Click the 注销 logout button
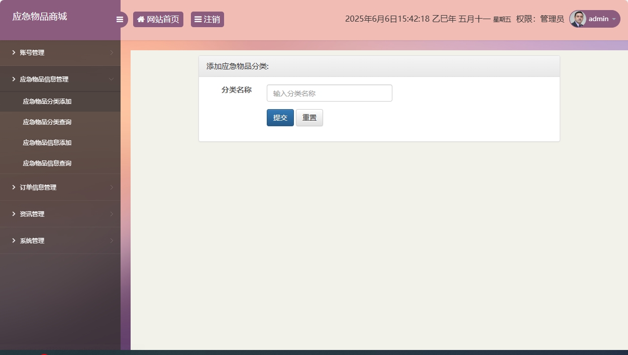The image size is (628, 355). [x=207, y=19]
